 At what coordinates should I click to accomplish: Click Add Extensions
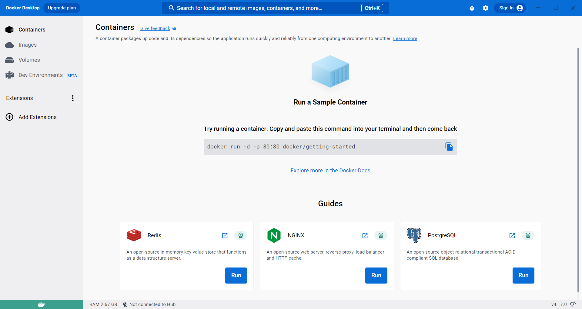37,117
